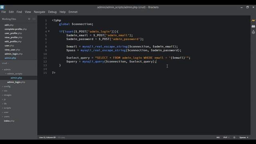Open index.php in the project tree
Viewport: 256px width, 144px height.
pyautogui.click(x=9, y=121)
